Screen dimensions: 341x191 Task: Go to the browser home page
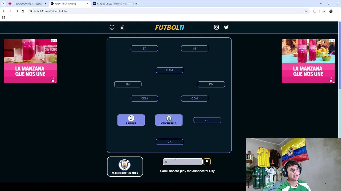[23, 11]
